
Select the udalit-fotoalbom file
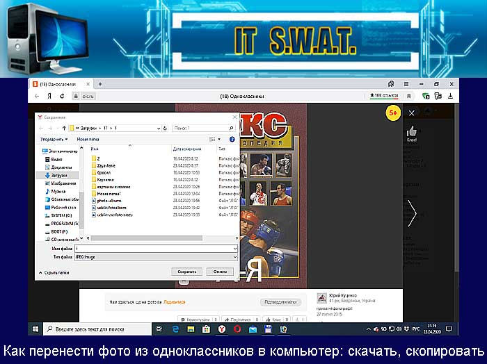[109, 208]
